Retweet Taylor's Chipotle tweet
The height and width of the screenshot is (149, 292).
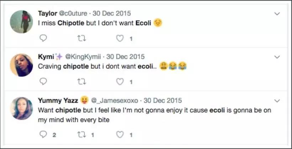pyautogui.click(x=82, y=38)
